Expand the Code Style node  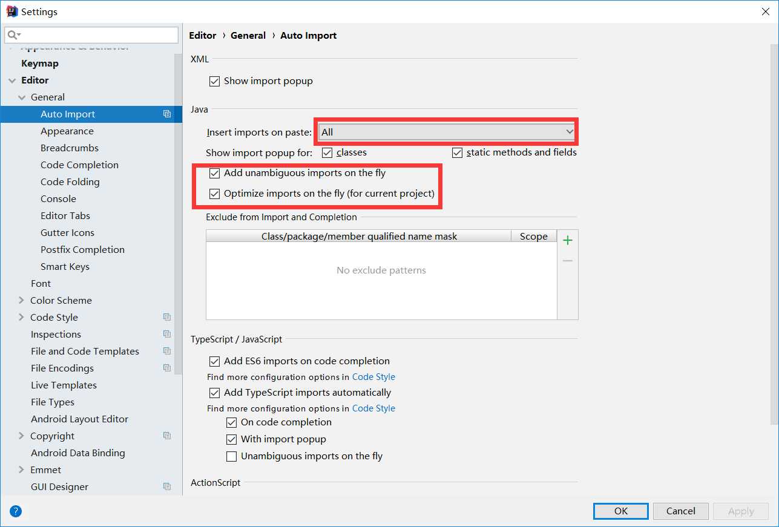coord(22,317)
